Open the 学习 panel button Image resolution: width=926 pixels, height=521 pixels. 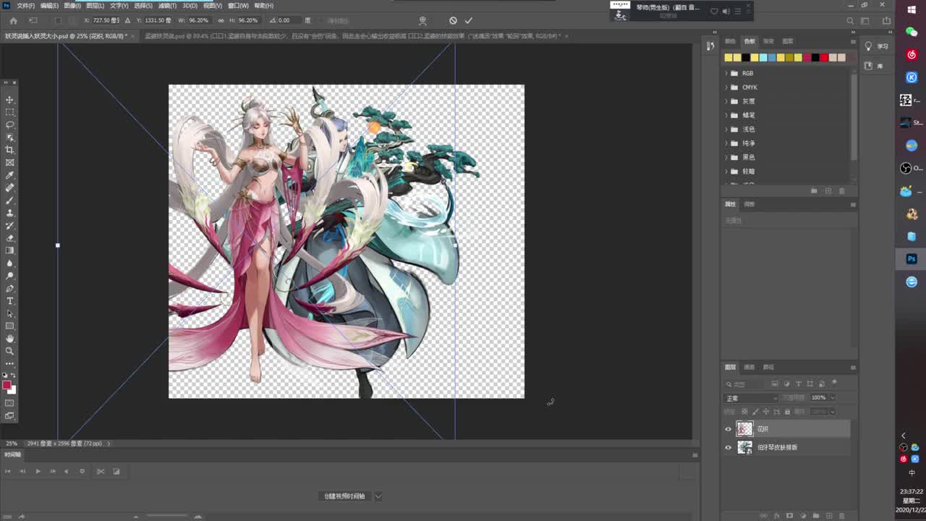pos(878,46)
